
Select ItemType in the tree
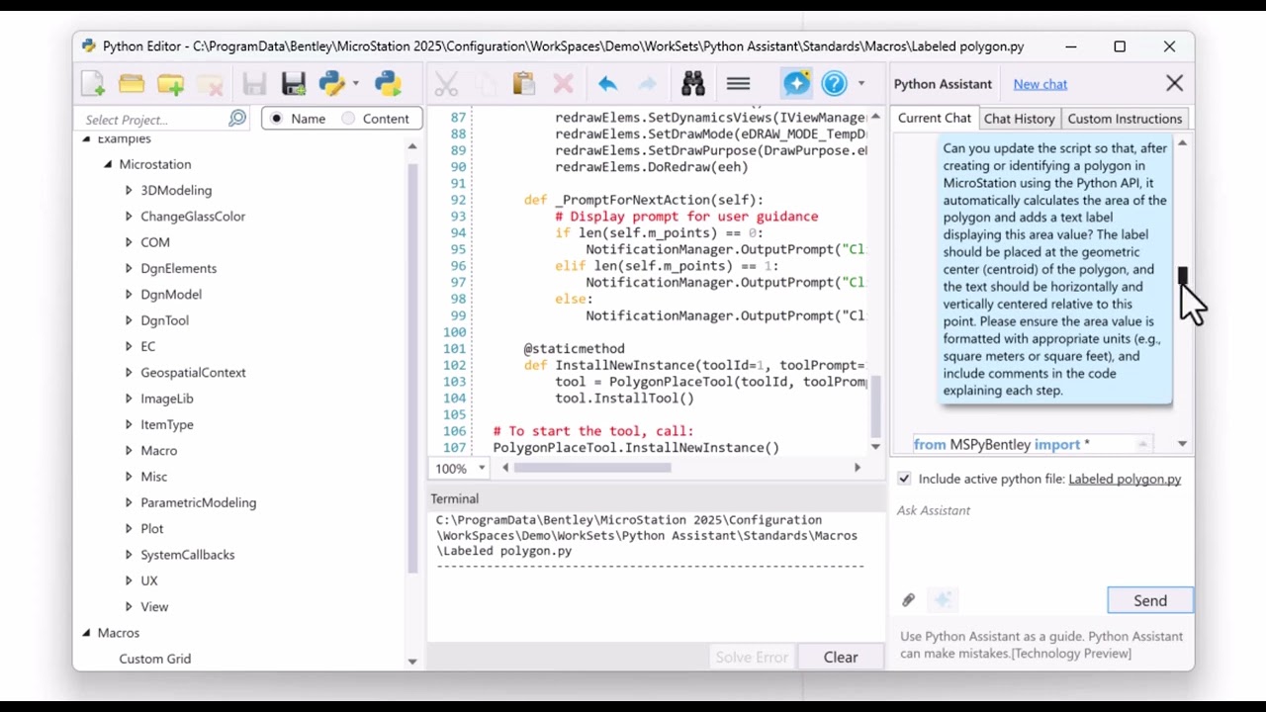(166, 424)
